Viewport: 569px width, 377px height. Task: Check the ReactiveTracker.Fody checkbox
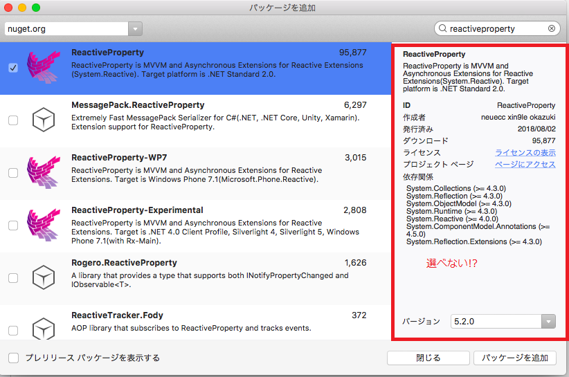pyautogui.click(x=13, y=331)
